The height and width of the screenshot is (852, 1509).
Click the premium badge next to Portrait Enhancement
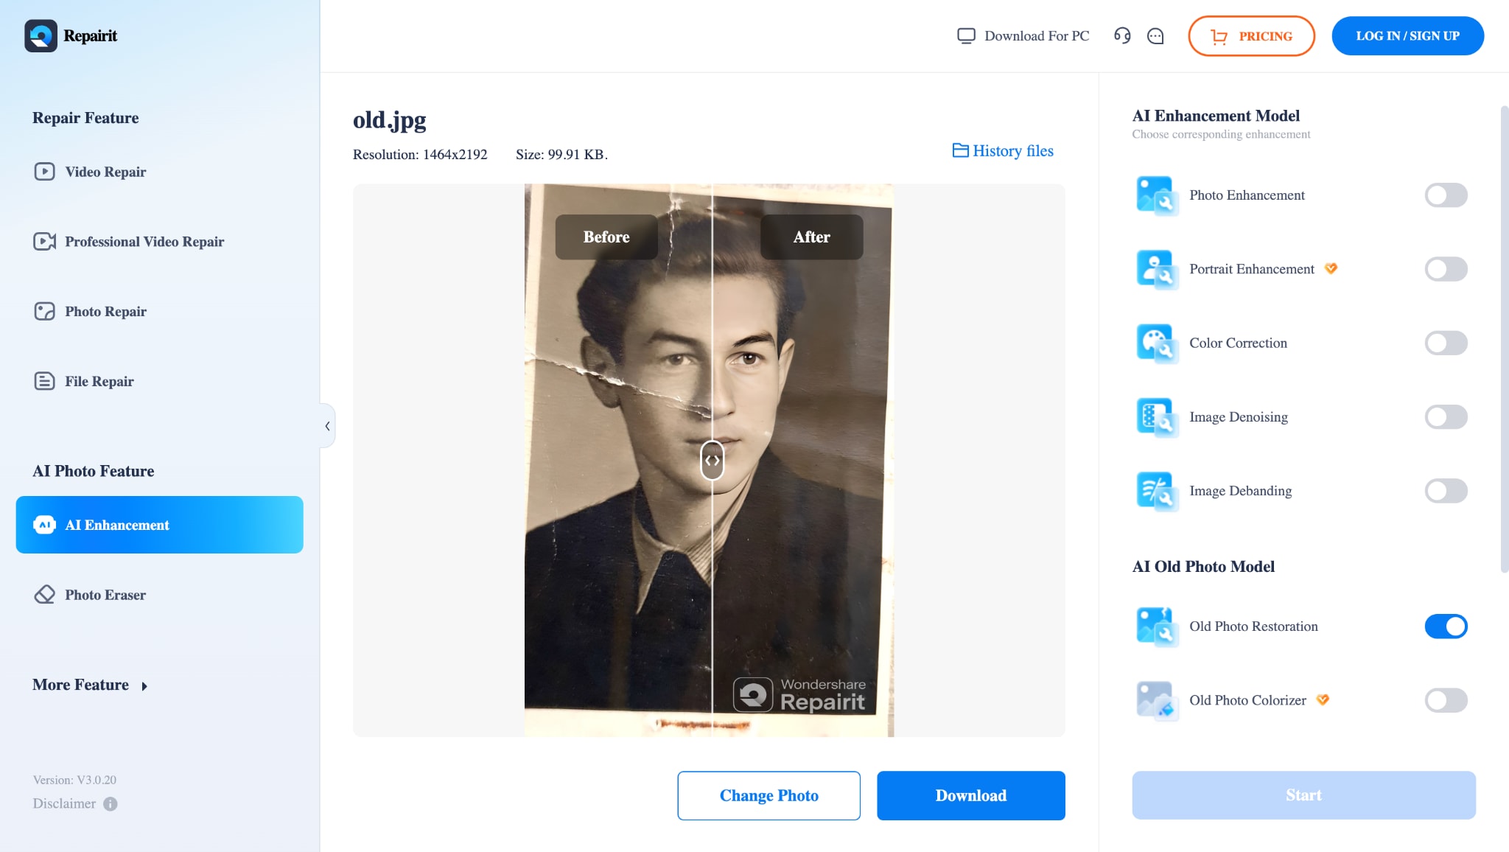[x=1331, y=268]
